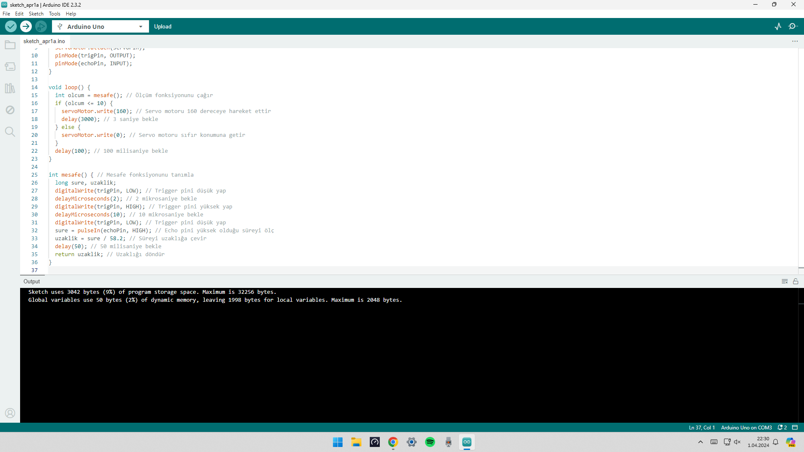Image resolution: width=804 pixels, height=452 pixels.
Task: Show hidden system tray icons chevron
Action: pyautogui.click(x=701, y=442)
